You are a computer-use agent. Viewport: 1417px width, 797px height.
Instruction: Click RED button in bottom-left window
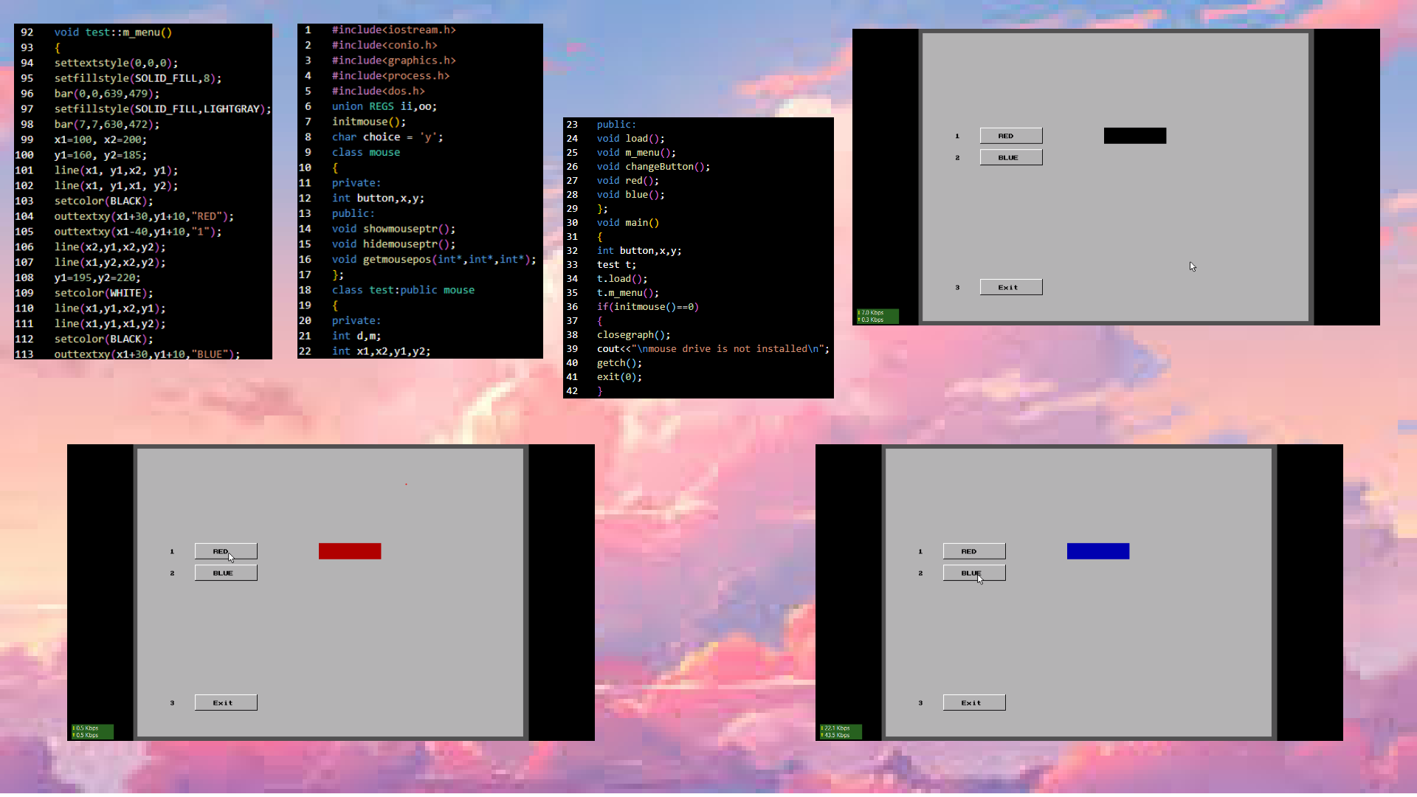click(x=226, y=551)
